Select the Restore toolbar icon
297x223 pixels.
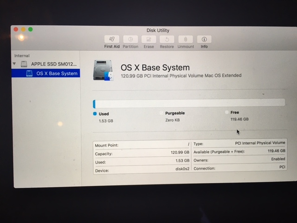point(167,39)
